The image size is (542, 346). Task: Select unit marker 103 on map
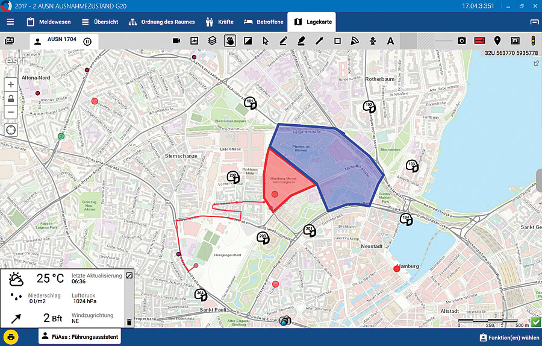[x=412, y=166]
